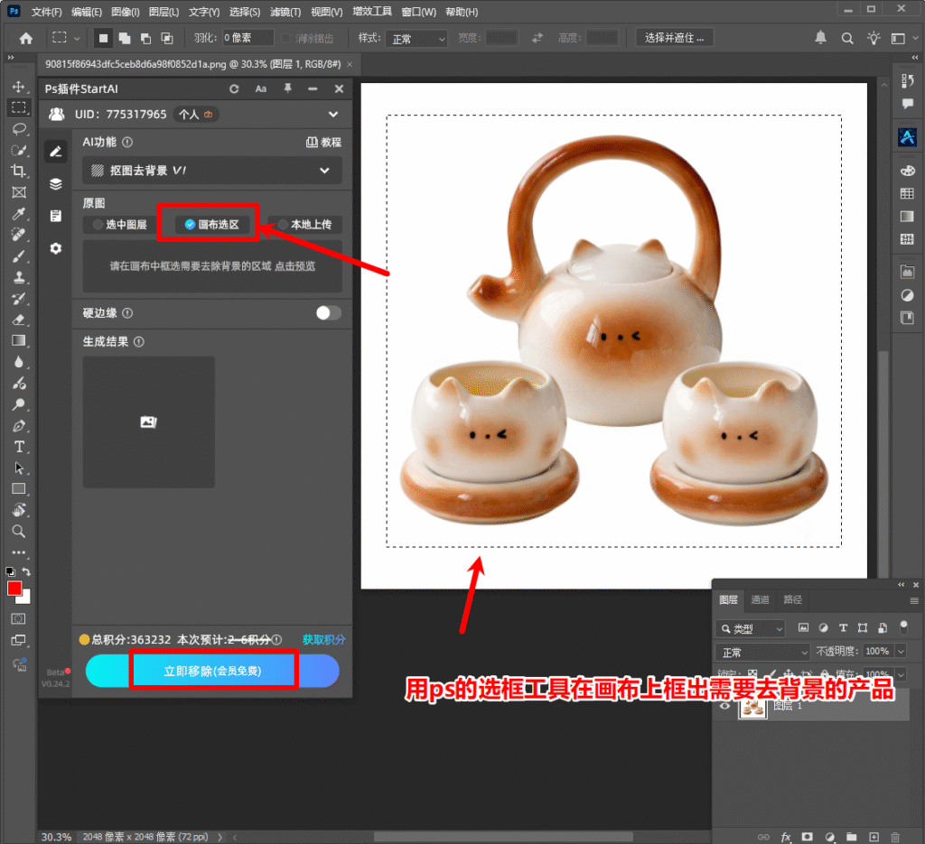Screen dimensions: 925x844
Task: Choose the Add to Selection mode button
Action: coord(125,38)
